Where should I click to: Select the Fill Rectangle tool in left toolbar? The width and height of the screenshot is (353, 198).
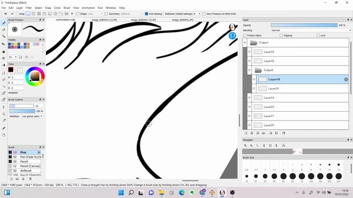(4, 52)
